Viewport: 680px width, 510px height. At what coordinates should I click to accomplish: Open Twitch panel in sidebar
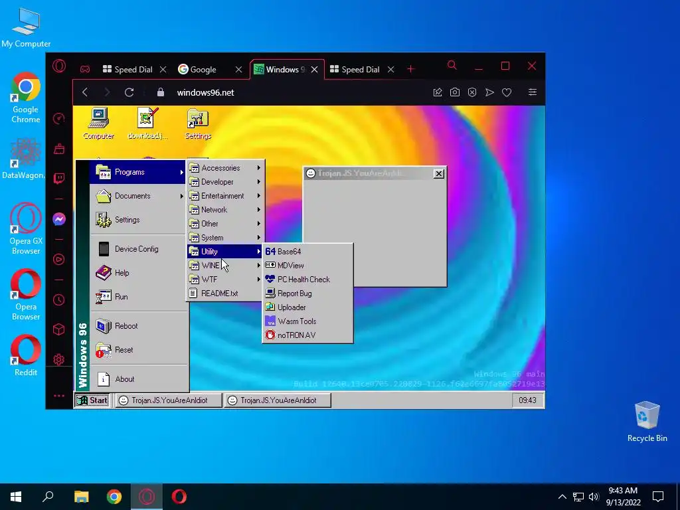point(59,178)
